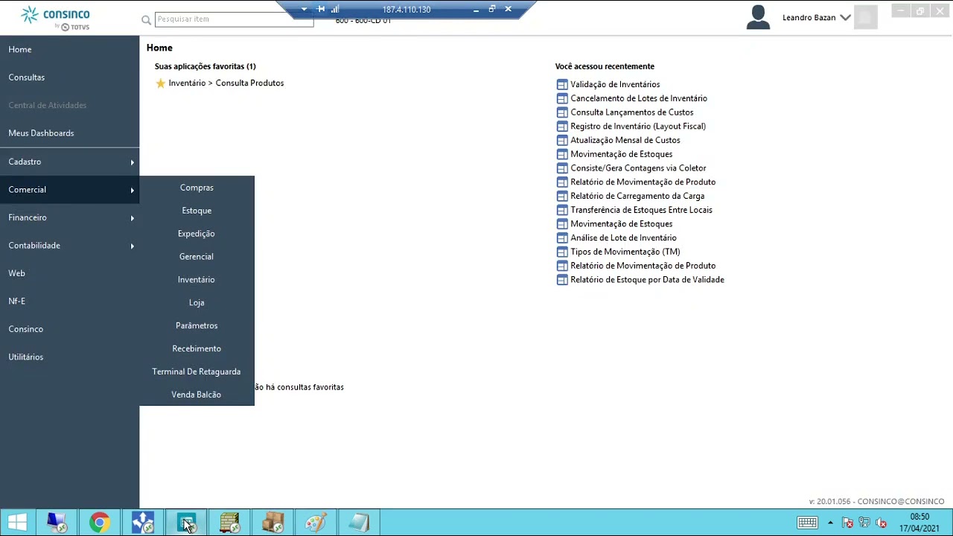The width and height of the screenshot is (953, 536).
Task: Open Terminal De Retaguarda submenu entry
Action: [197, 372]
